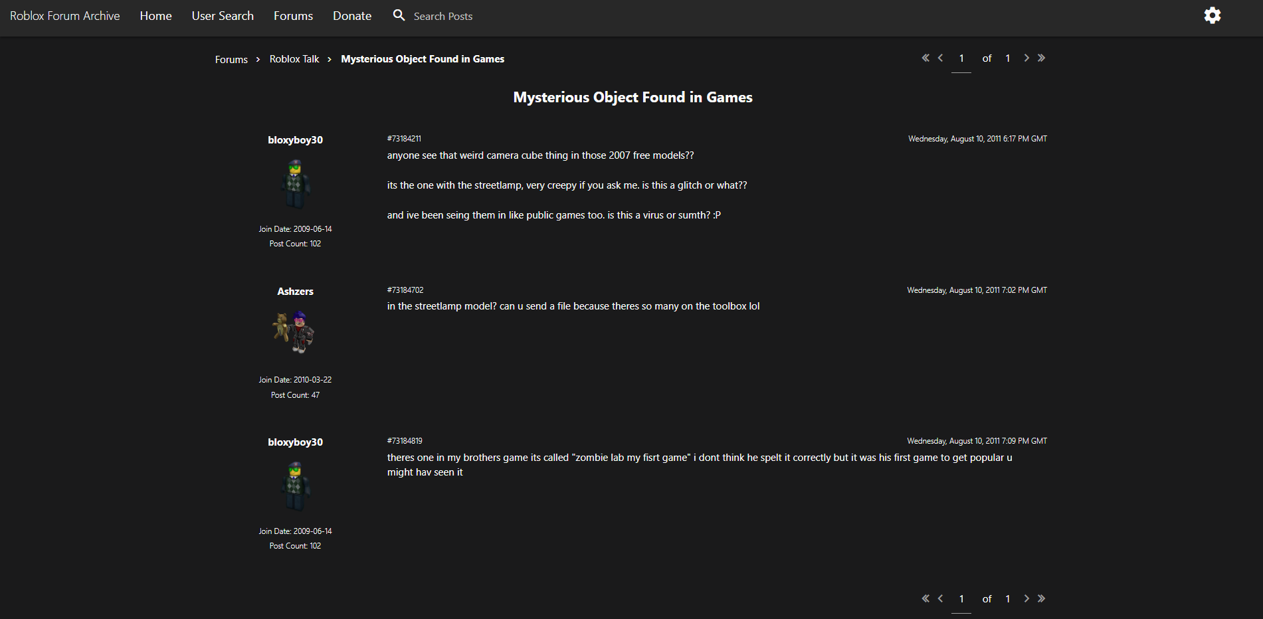Viewport: 1263px width, 619px height.
Task: Click Post Count: 47 text
Action: [295, 395]
